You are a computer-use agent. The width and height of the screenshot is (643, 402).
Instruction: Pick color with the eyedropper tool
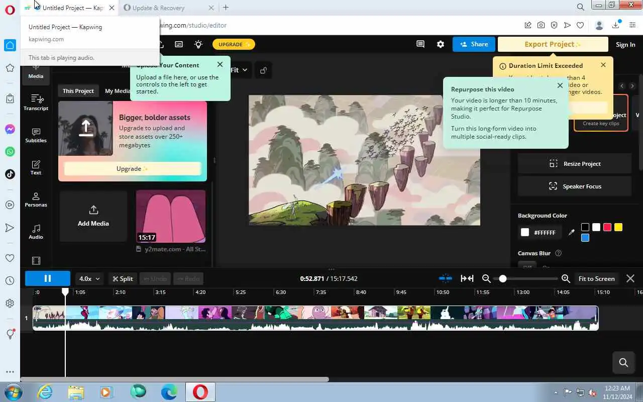click(571, 233)
